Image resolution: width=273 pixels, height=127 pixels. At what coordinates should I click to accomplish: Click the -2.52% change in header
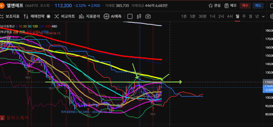click(80, 6)
